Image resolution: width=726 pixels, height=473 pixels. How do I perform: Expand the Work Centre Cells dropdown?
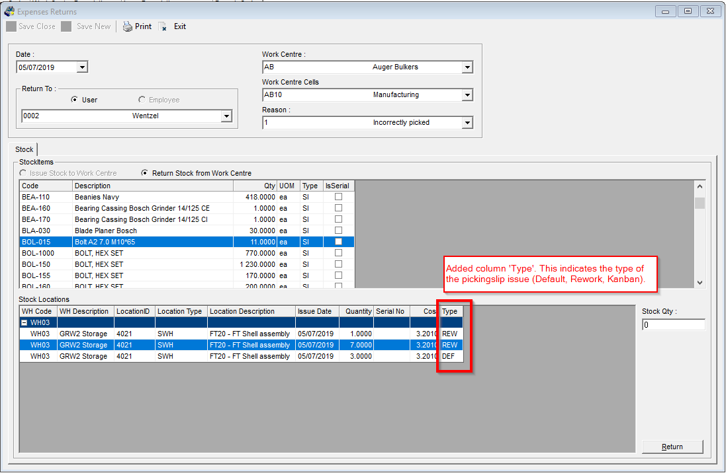[x=467, y=95]
